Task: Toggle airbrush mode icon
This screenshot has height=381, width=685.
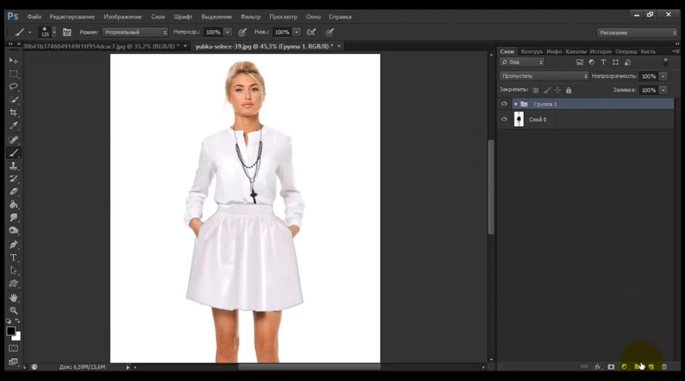Action: point(311,33)
